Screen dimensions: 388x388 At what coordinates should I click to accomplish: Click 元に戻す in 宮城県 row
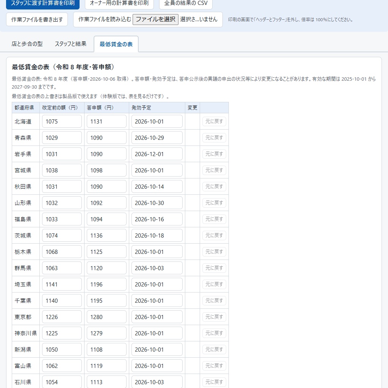(214, 170)
